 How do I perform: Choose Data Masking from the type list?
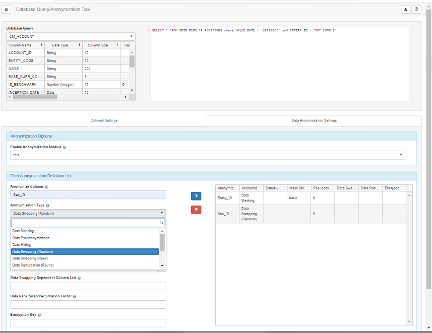[85, 231]
